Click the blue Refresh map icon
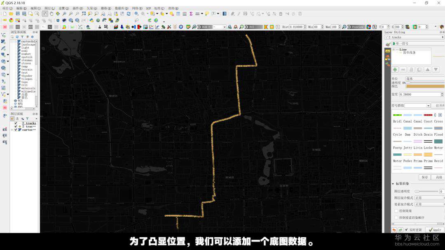The height and width of the screenshot is (250, 445). (129, 14)
